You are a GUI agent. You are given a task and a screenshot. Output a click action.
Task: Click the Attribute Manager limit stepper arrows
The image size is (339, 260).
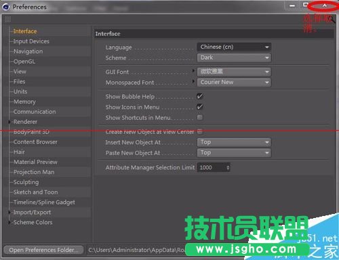tap(228, 168)
